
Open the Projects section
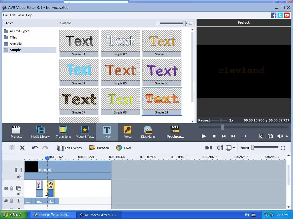coord(16,132)
